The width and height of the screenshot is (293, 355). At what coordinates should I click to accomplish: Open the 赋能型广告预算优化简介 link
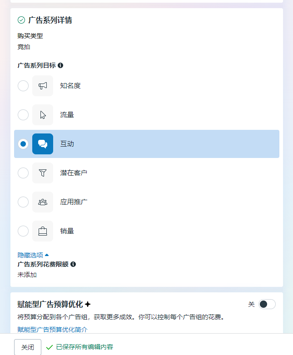tap(52, 330)
